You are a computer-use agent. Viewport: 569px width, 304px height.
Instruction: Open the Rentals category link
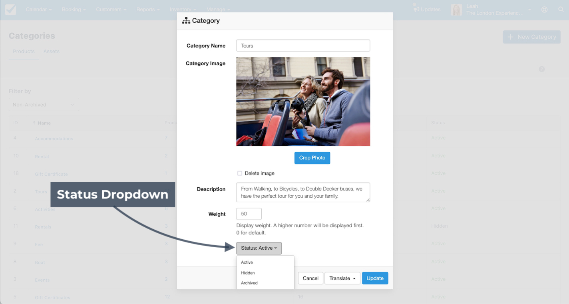pos(43,227)
